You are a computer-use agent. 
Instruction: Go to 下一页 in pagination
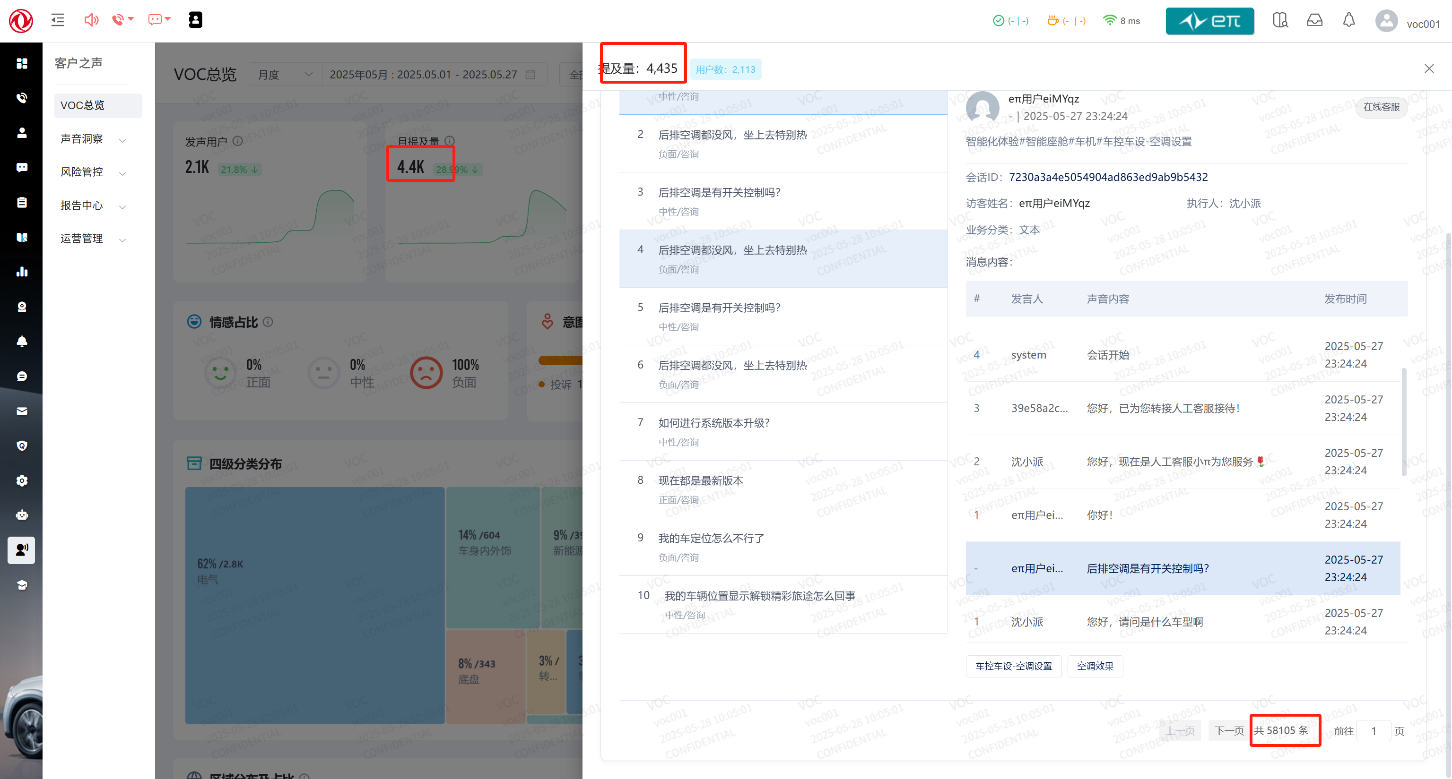click(1229, 730)
